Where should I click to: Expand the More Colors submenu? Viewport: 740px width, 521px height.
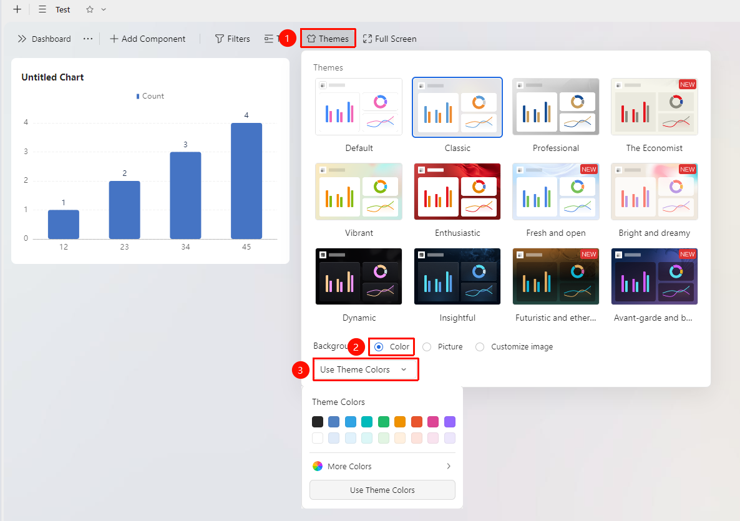tap(382, 466)
